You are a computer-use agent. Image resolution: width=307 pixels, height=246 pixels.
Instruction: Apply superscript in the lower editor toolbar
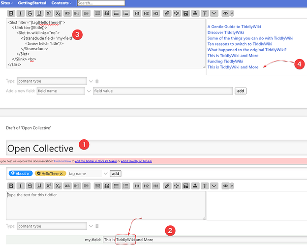point(49,186)
